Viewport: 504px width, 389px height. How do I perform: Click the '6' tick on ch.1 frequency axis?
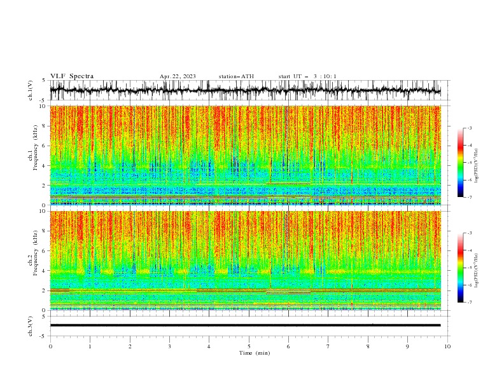(x=45, y=146)
